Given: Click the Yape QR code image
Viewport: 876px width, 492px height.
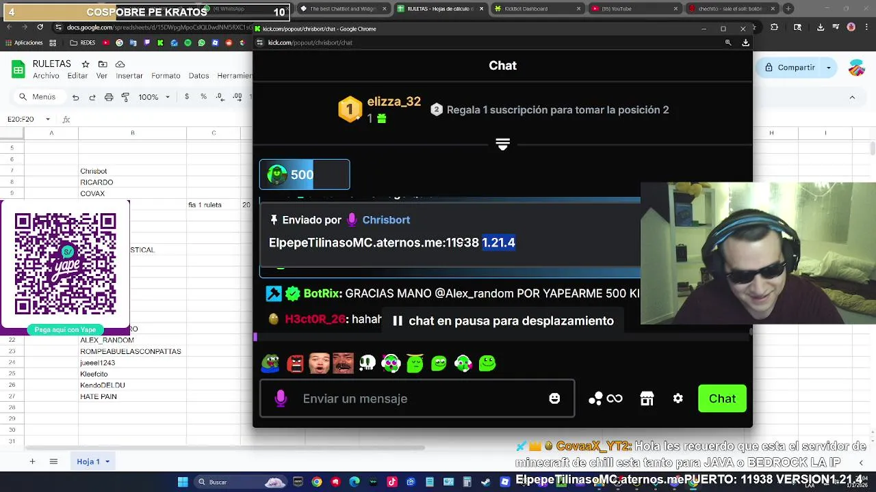Looking at the screenshot, I should [x=66, y=264].
